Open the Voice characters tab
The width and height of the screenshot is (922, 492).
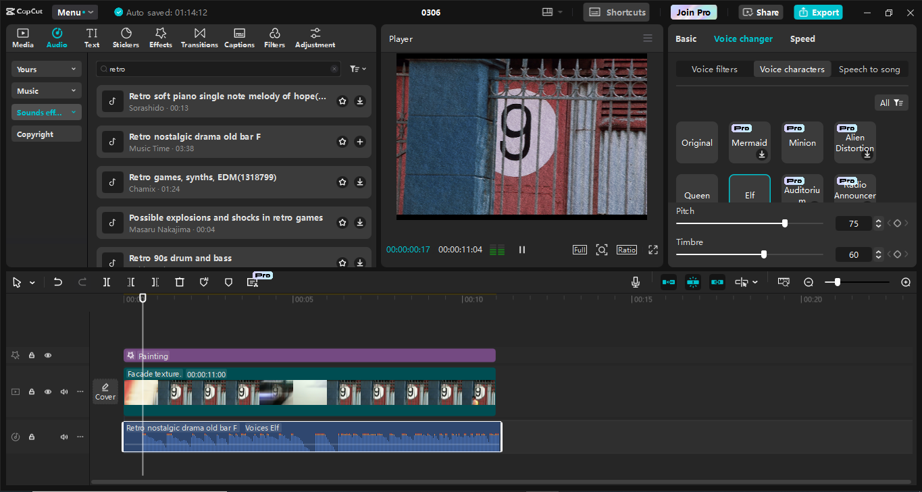click(792, 69)
